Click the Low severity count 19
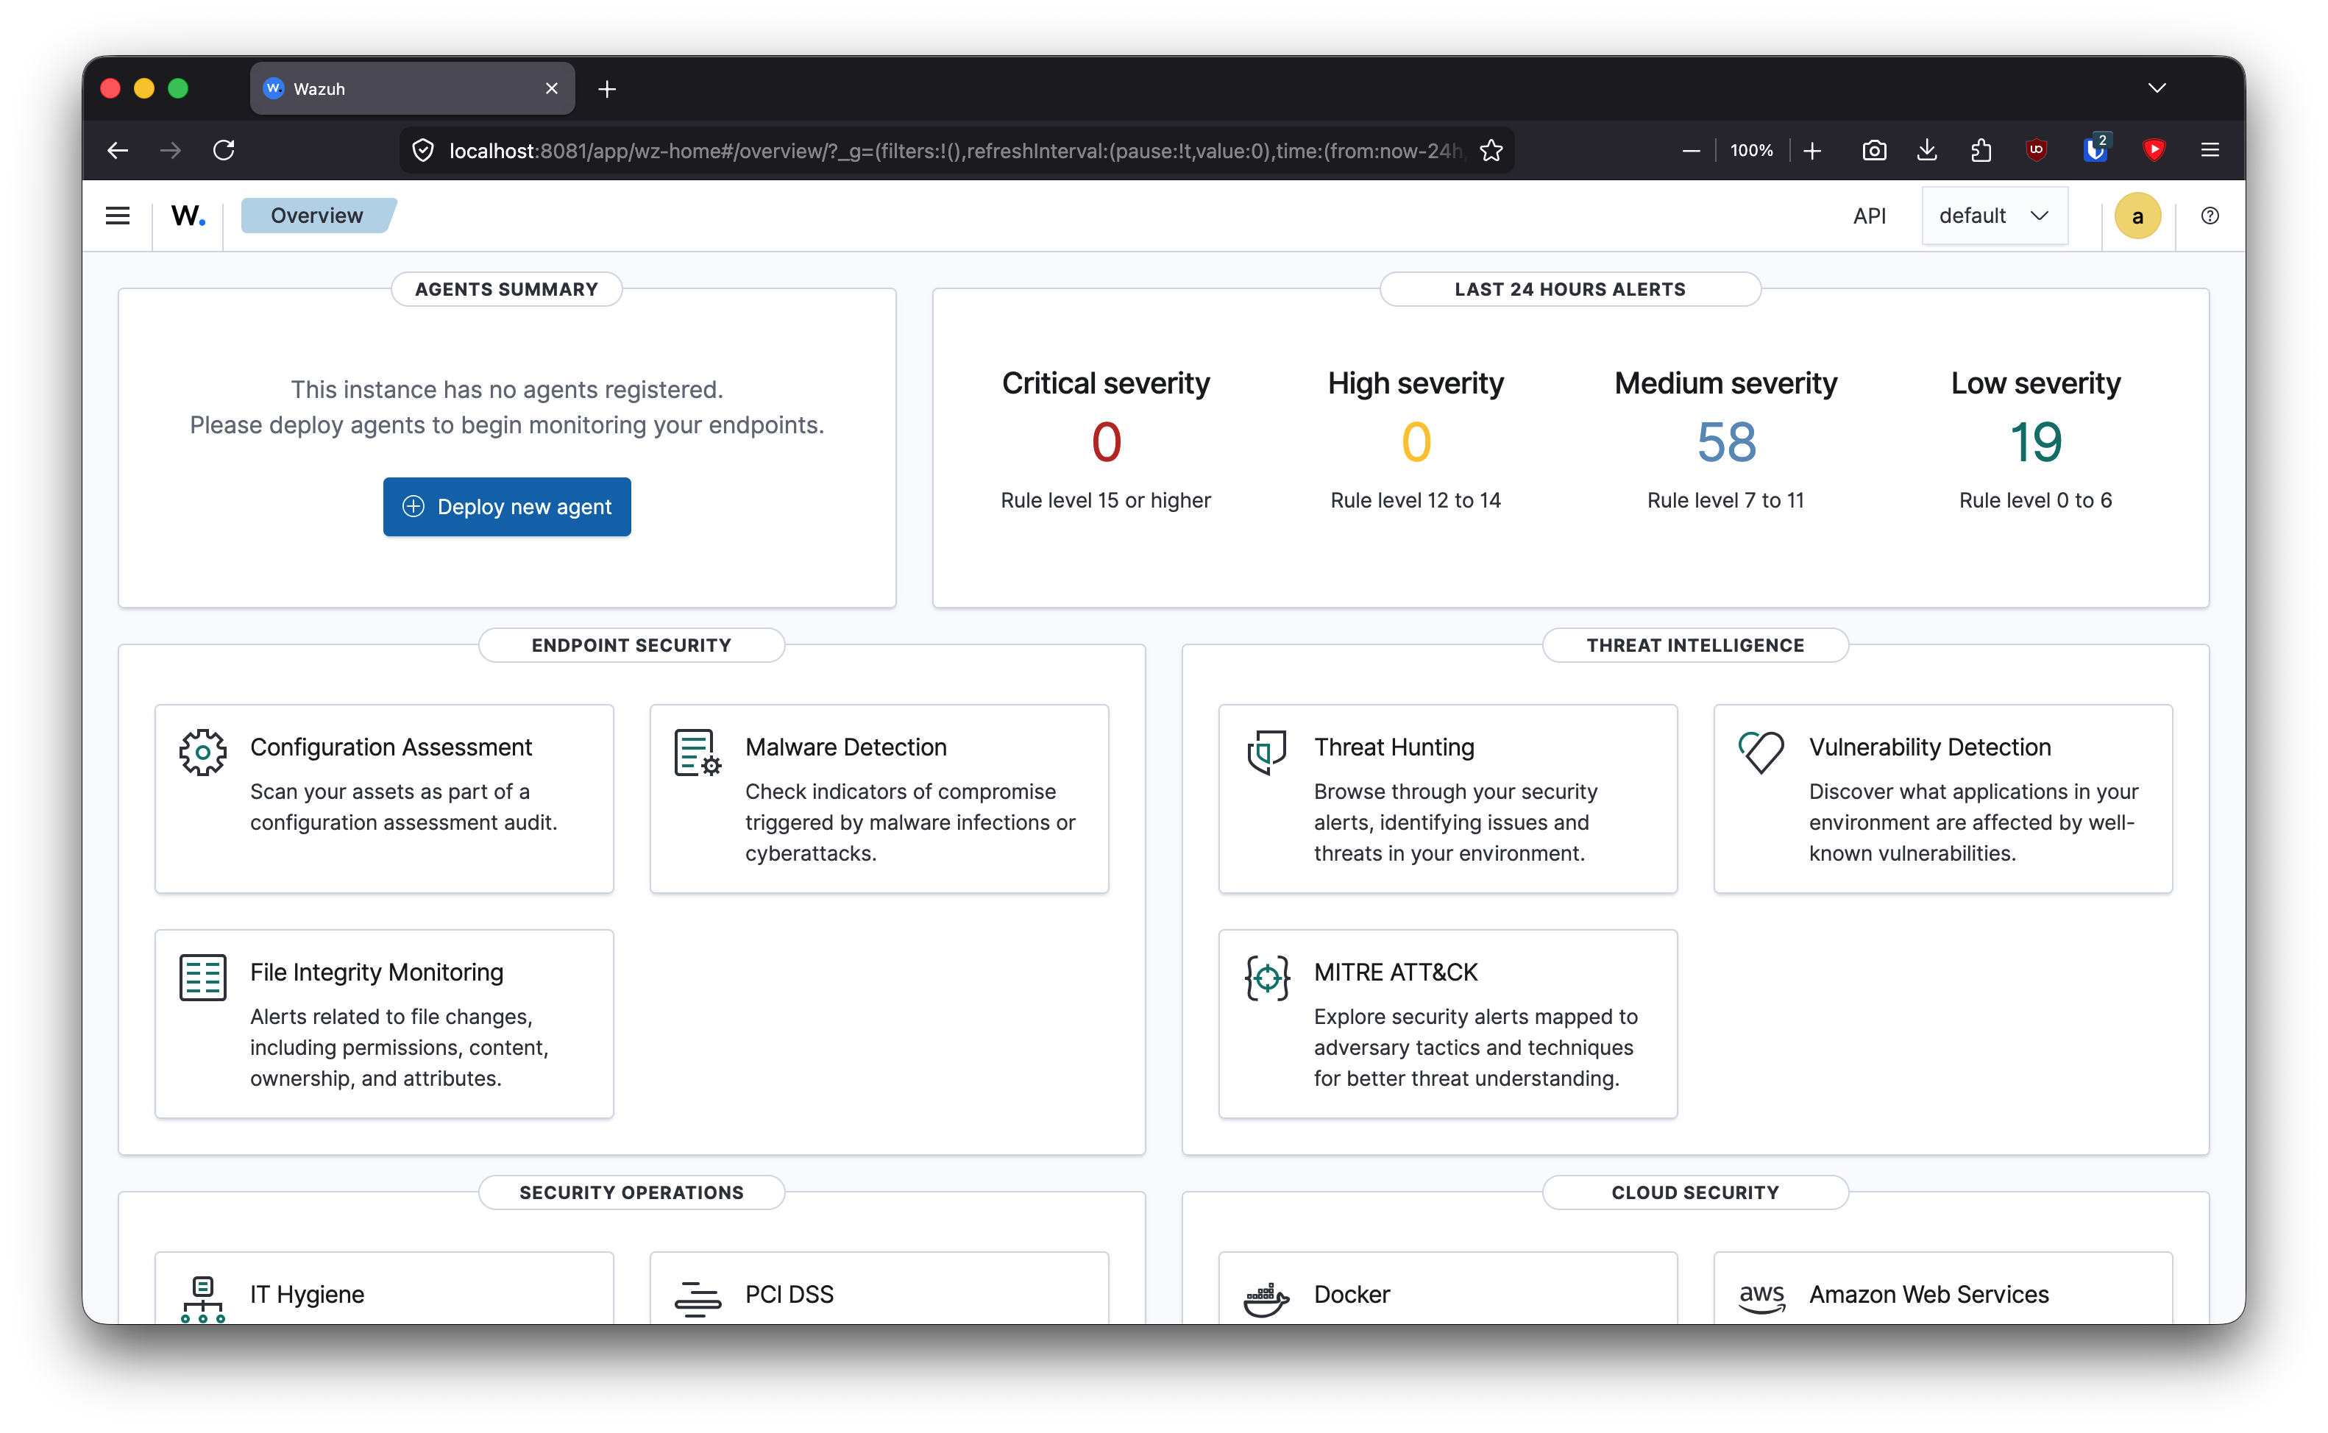This screenshot has height=1433, width=2328. (x=2035, y=441)
